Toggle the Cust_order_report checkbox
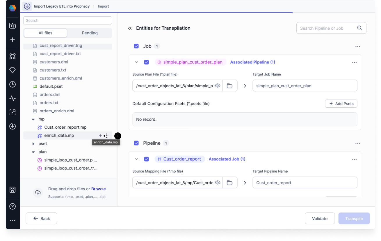This screenshot has height=241, width=381. pyautogui.click(x=147, y=159)
